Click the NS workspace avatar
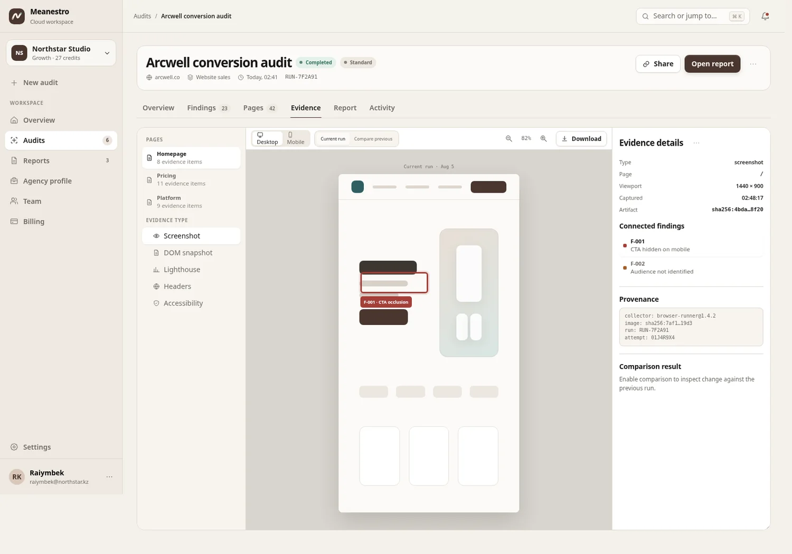The width and height of the screenshot is (792, 554). 20,53
